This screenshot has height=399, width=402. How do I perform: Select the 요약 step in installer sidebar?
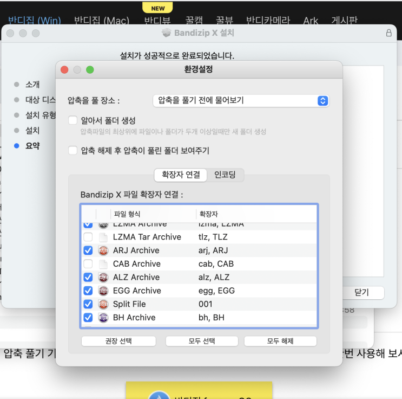(x=32, y=146)
